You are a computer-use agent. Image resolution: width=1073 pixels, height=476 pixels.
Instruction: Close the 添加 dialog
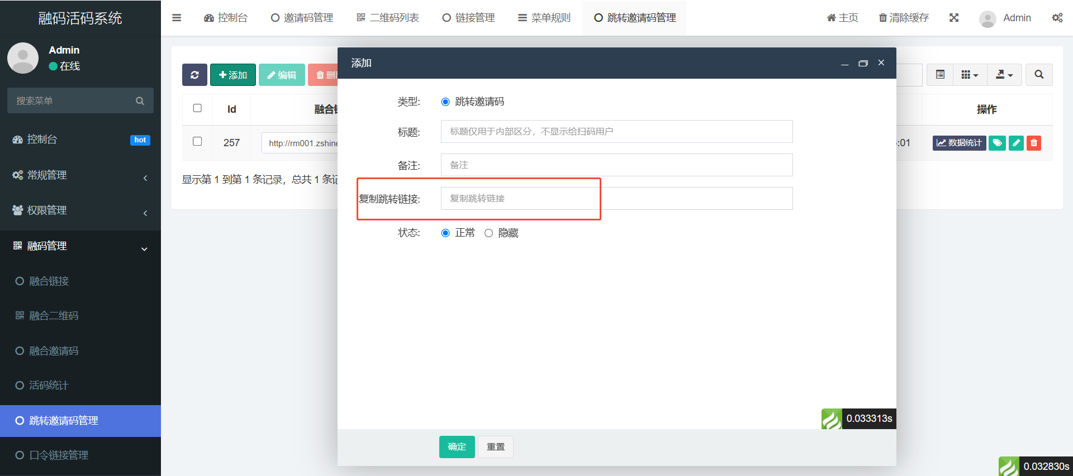[x=881, y=62]
